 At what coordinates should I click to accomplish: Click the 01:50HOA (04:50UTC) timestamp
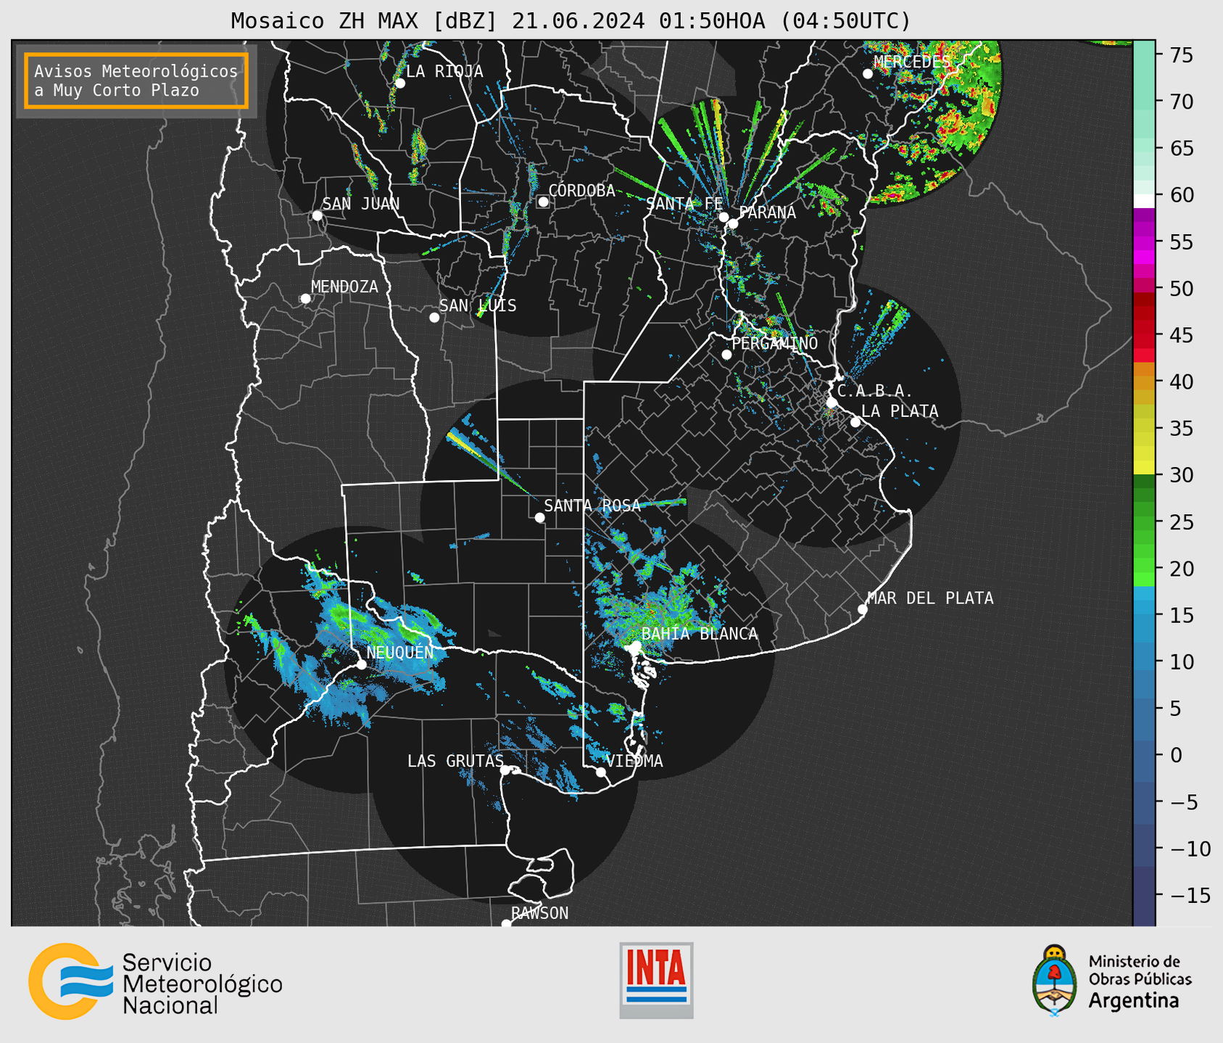[x=784, y=21]
